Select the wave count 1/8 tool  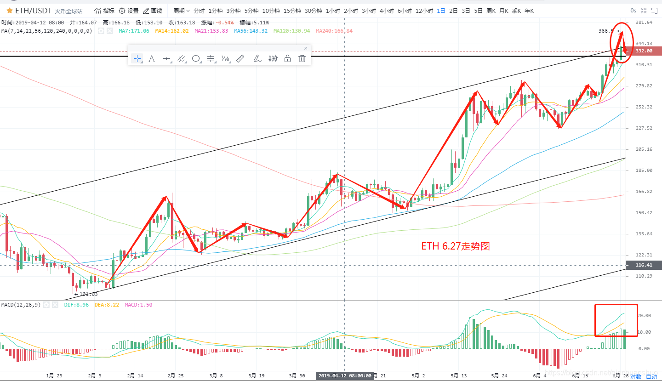pos(226,58)
